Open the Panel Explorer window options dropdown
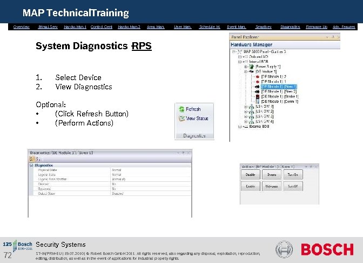The image size is (363, 263). (327, 37)
